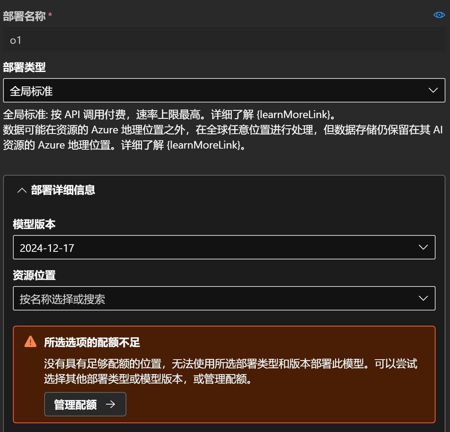
Task: Click the 资源位置 label
Action: click(x=34, y=275)
